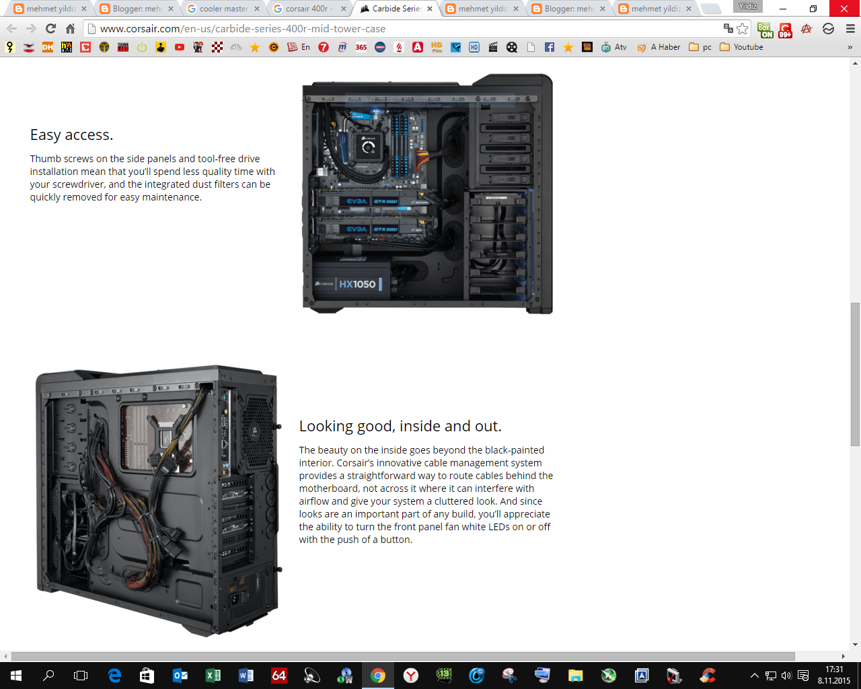Image resolution: width=861 pixels, height=689 pixels.
Task: Open the browser home page
Action: [x=70, y=29]
